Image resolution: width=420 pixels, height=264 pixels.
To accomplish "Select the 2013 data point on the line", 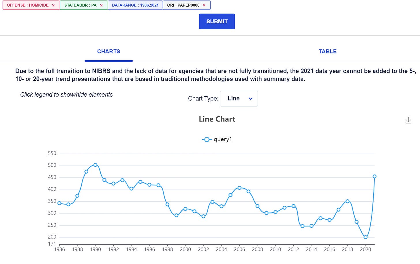I will [303, 226].
